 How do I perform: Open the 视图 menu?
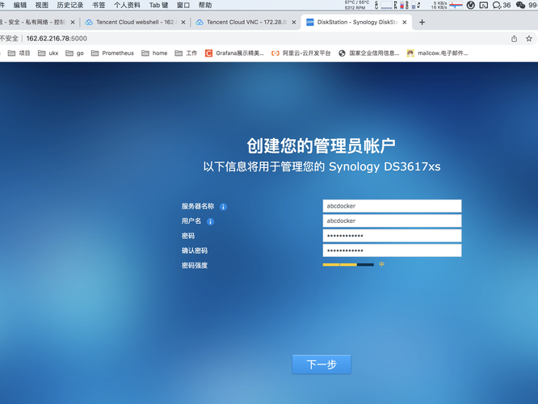click(x=42, y=5)
